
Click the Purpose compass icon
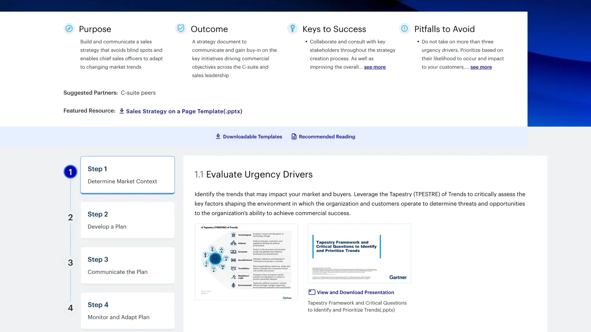coord(69,28)
